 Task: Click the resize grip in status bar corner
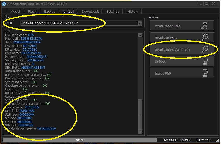coord(217,140)
